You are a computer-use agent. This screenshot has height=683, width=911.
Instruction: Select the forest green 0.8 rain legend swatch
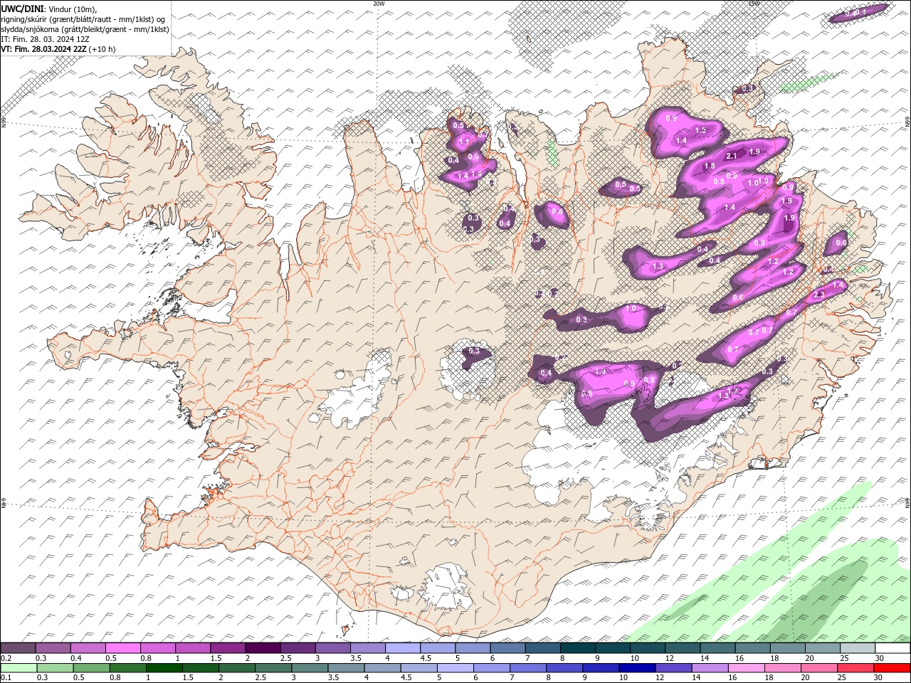[127, 668]
